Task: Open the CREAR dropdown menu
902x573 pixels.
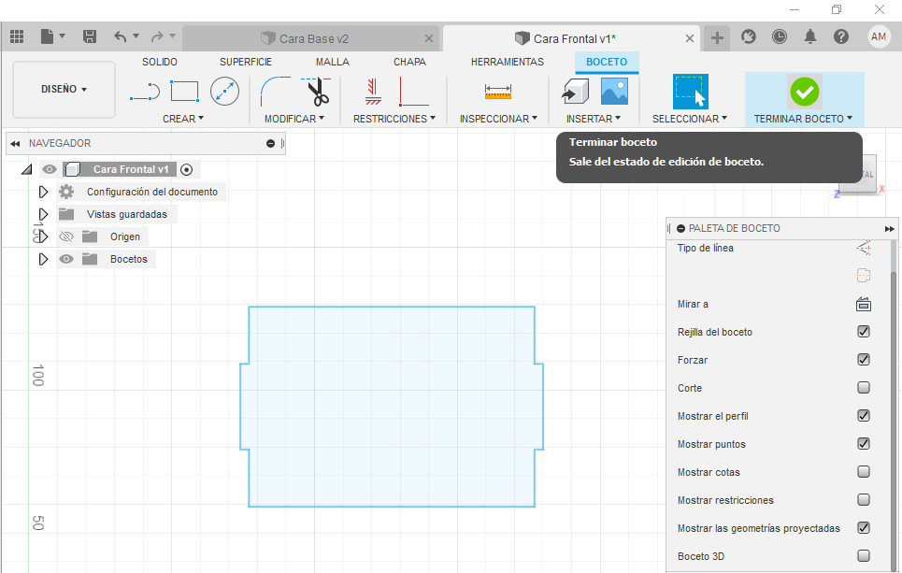Action: [183, 119]
